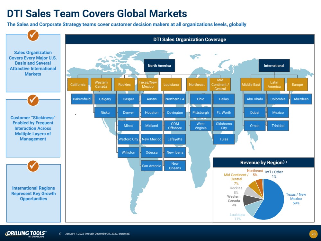Click the Latin America region box
The width and height of the screenshot is (321, 241).
click(274, 85)
